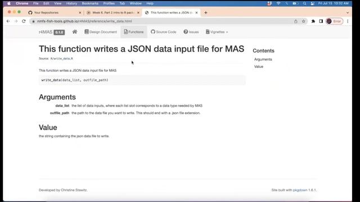Open Control Center icon
Viewport: 360px width, 202px height.
[313, 3]
